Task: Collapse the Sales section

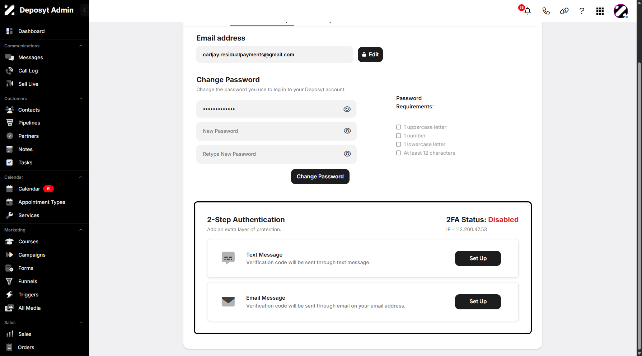Action: point(81,323)
